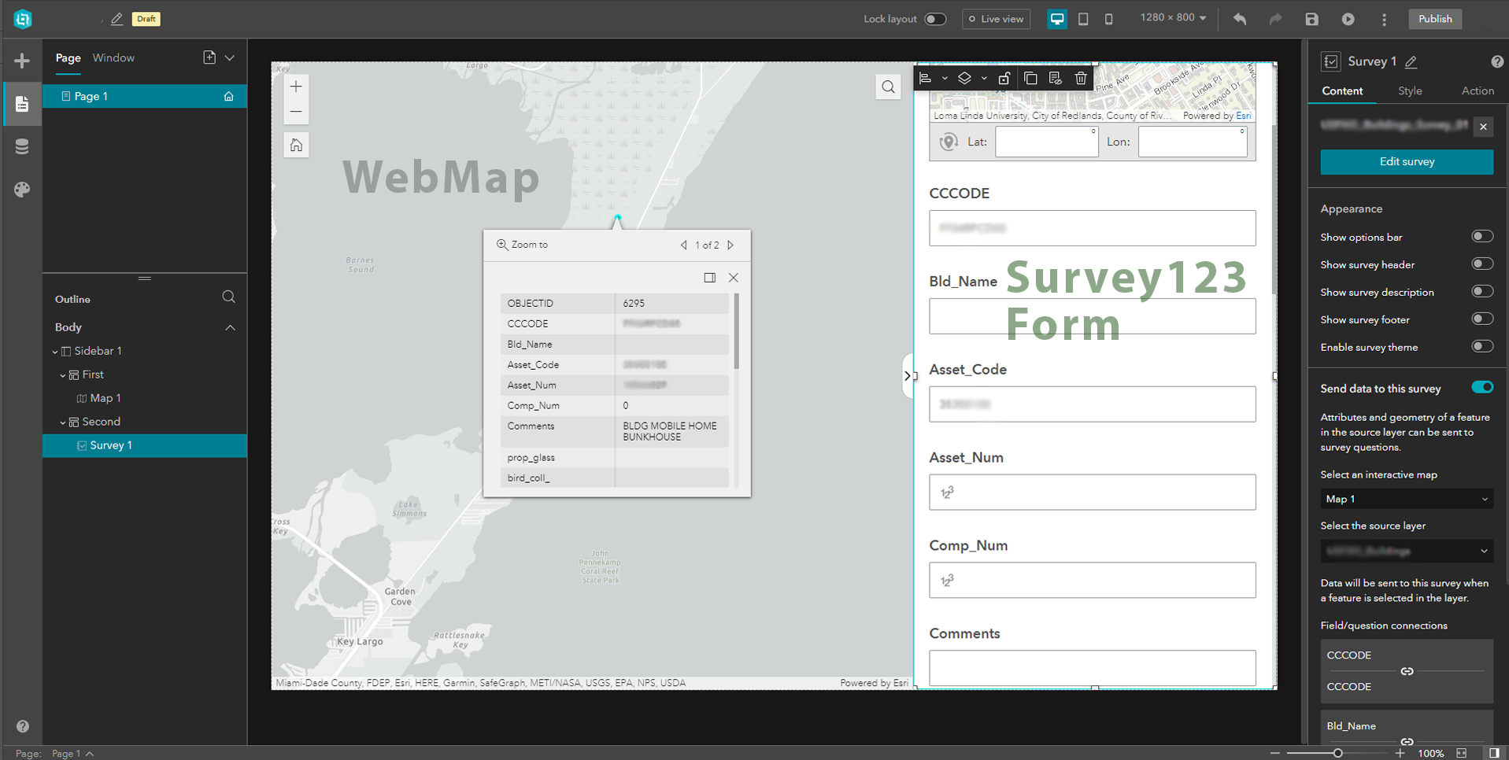Click Zoom to in the popup
The height and width of the screenshot is (760, 1509).
[x=522, y=245]
